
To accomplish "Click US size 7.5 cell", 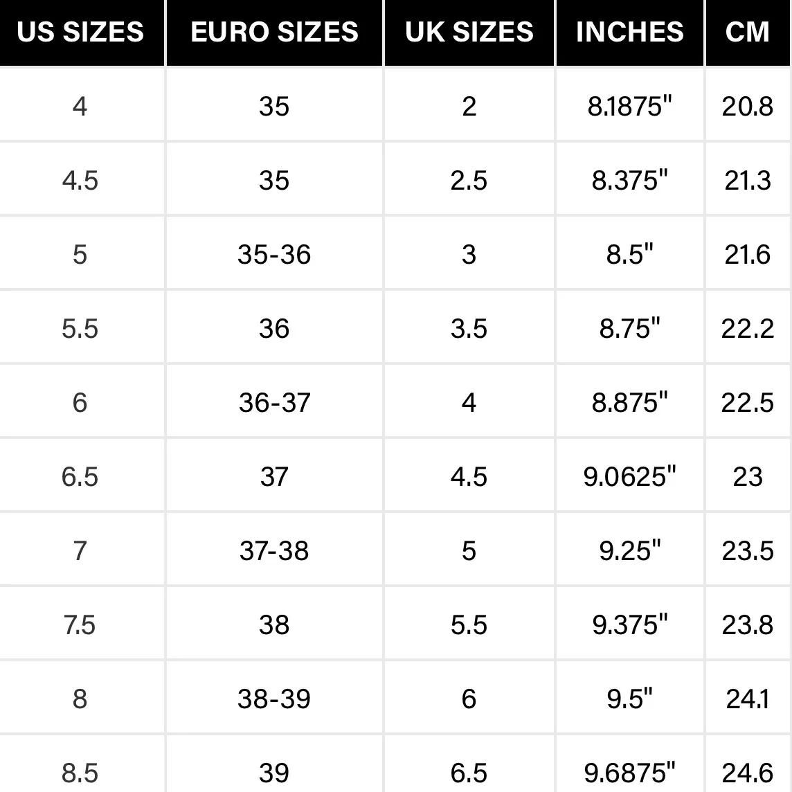I will click(x=80, y=624).
